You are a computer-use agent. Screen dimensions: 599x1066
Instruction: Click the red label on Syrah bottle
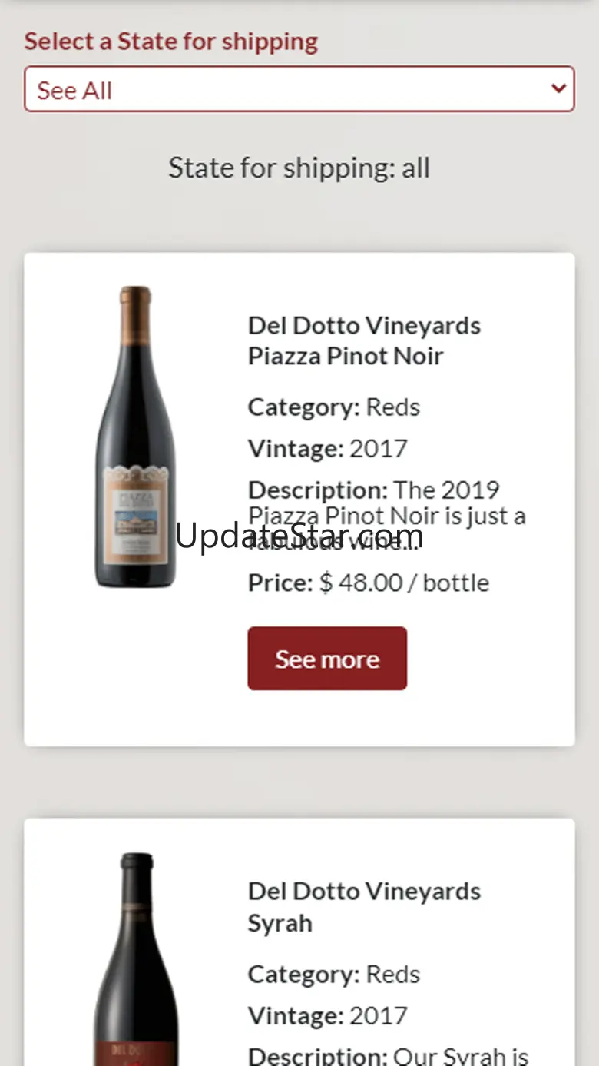[x=136, y=1053]
